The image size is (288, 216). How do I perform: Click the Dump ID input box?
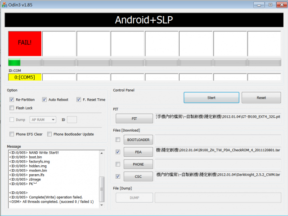(x=72, y=120)
